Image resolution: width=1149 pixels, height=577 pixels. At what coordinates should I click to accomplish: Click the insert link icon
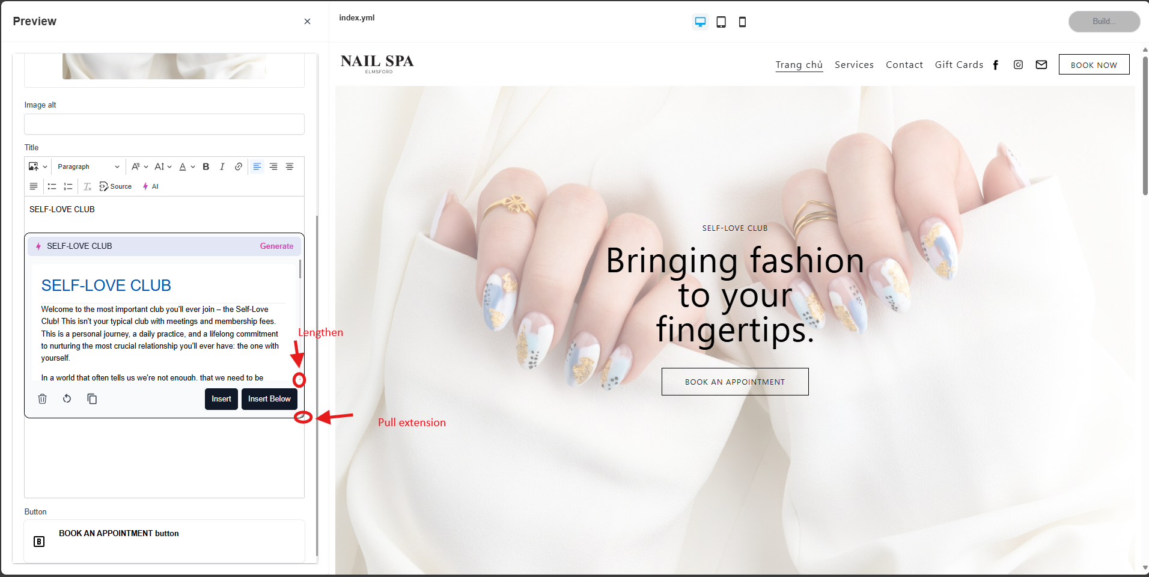(x=239, y=166)
